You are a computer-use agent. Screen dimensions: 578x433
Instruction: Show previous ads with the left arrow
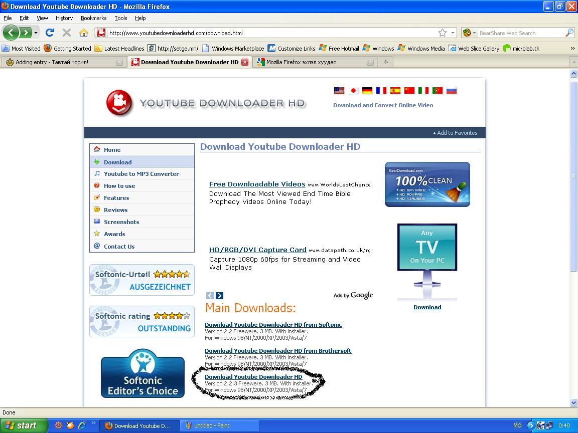210,295
